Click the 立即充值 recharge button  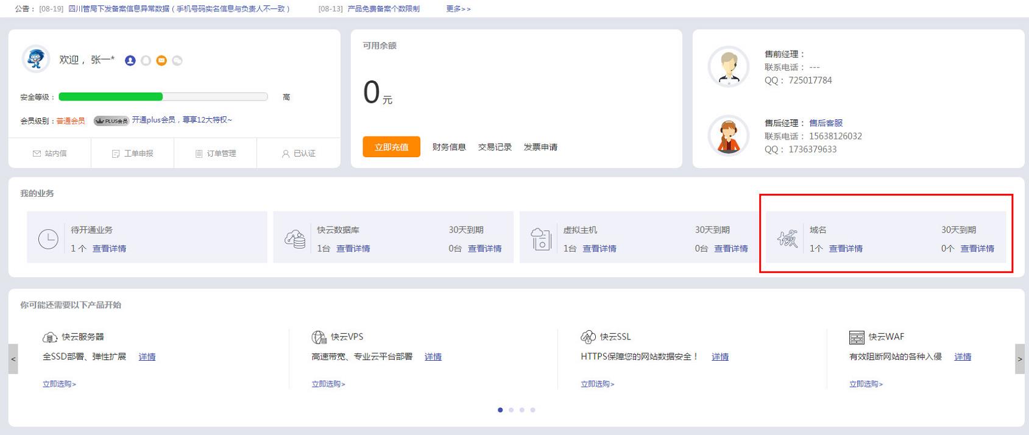pyautogui.click(x=392, y=147)
